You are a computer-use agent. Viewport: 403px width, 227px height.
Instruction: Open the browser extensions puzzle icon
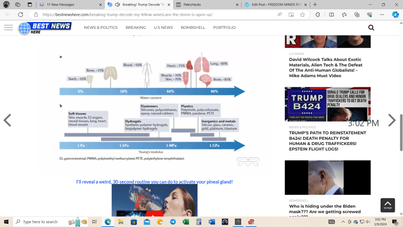tap(318, 15)
